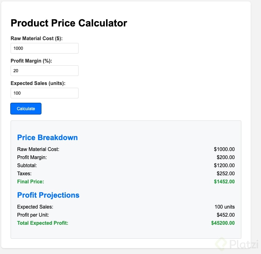The height and width of the screenshot is (254, 261).
Task: Click the Platzi logo icon
Action: pyautogui.click(x=221, y=244)
